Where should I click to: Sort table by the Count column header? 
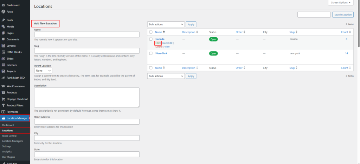[345, 32]
